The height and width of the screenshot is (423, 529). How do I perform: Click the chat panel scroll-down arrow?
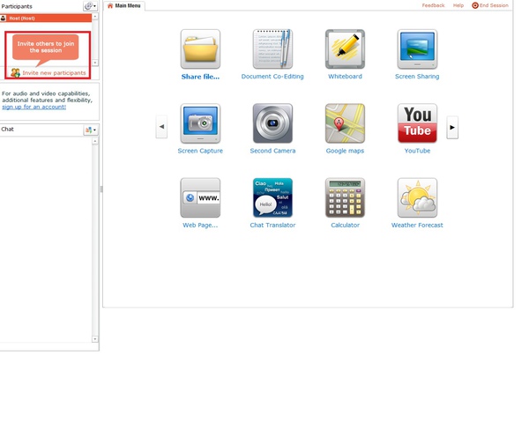coord(95,339)
